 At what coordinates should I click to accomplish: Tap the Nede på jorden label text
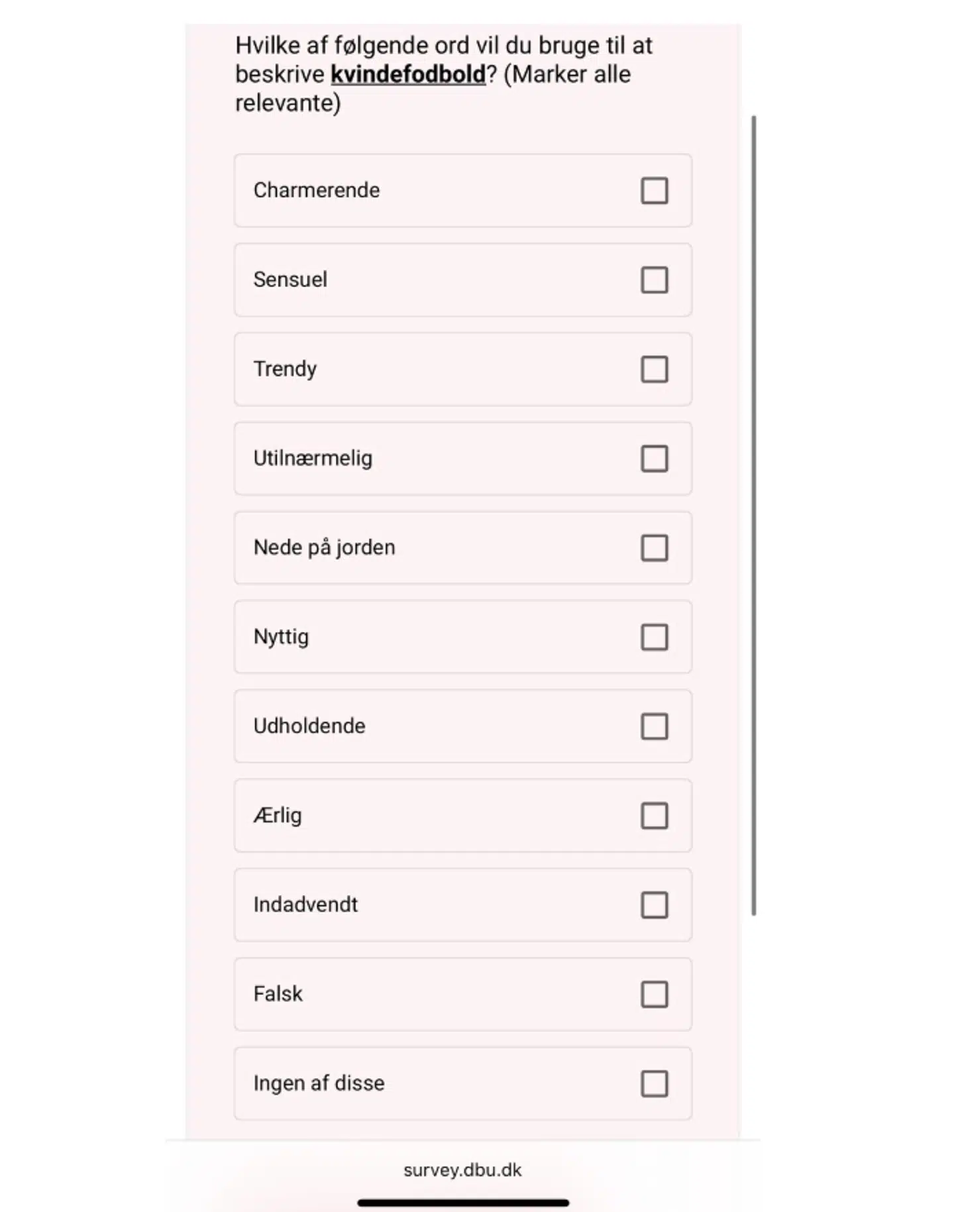(324, 547)
